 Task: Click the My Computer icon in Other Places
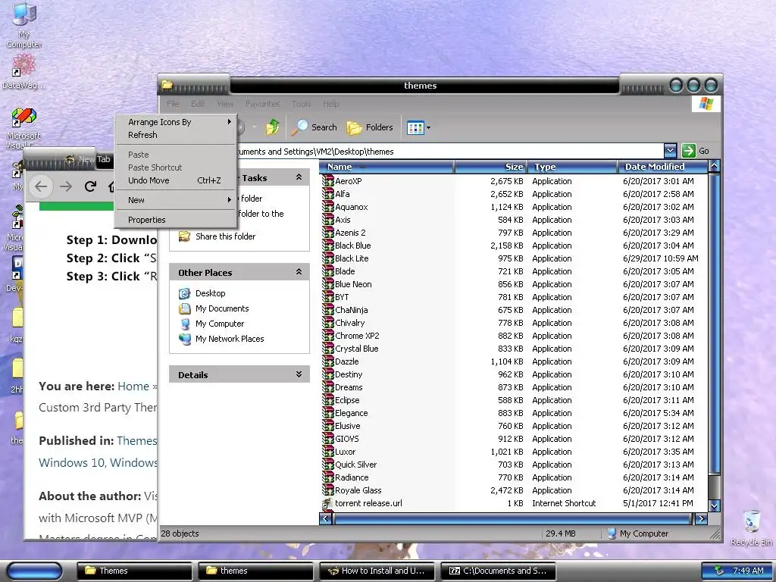(184, 324)
